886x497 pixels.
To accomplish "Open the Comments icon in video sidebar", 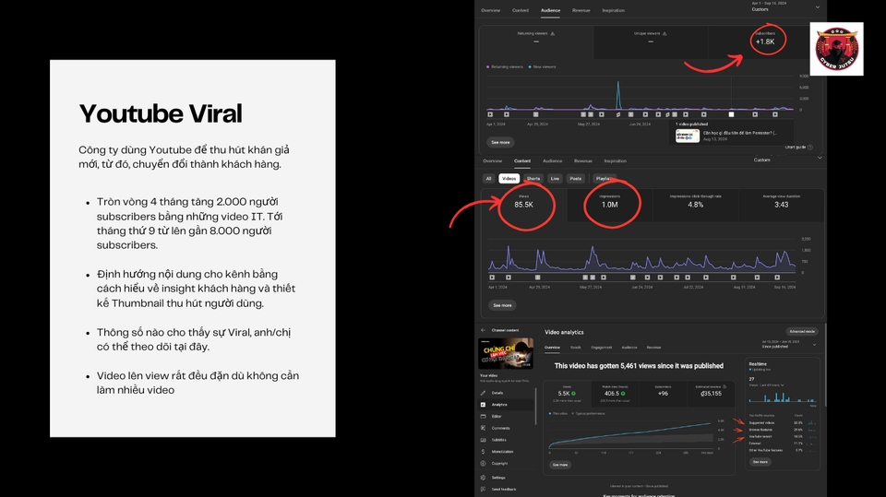I will tap(483, 428).
